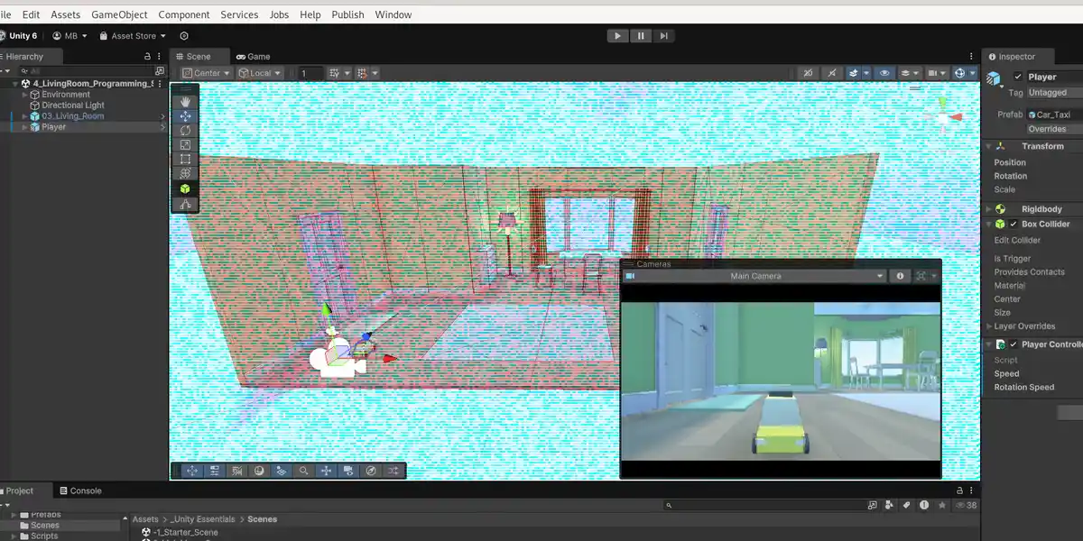The image size is (1083, 541).
Task: Click the Play button
Action: pyautogui.click(x=617, y=36)
